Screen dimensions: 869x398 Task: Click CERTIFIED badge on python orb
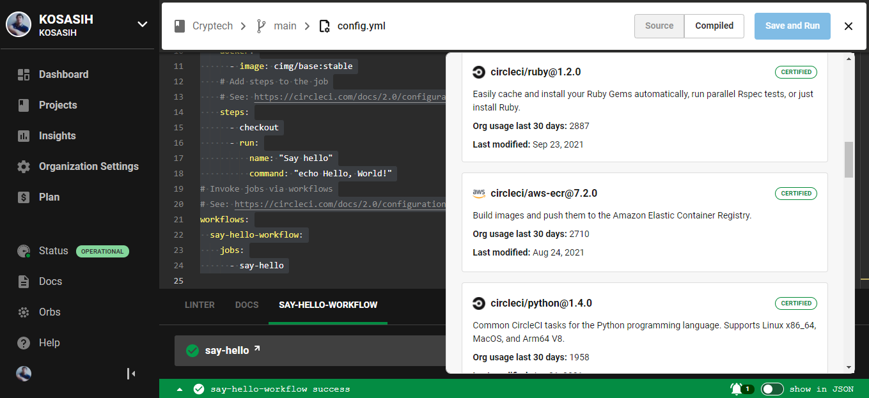tap(796, 303)
